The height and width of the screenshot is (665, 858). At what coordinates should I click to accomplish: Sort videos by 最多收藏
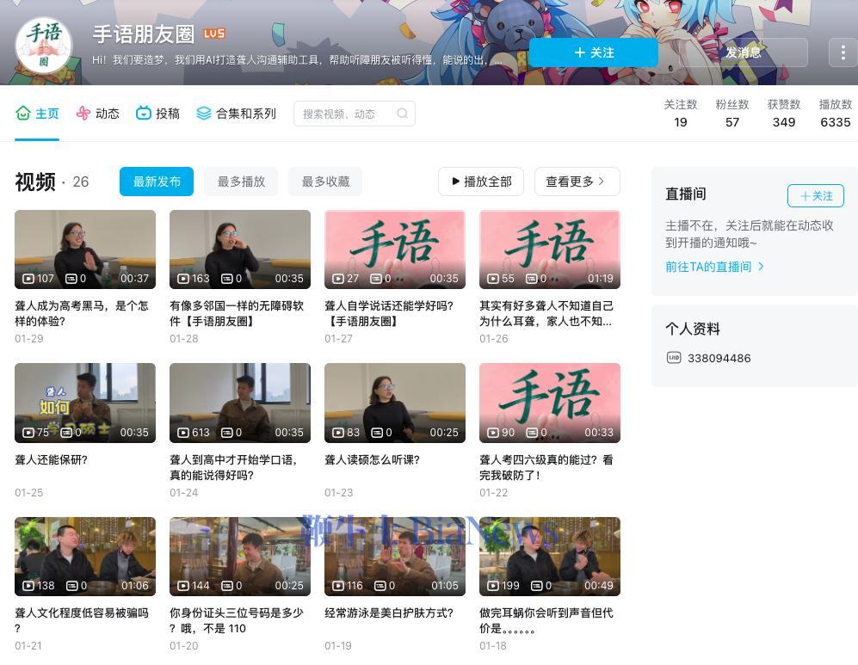(x=325, y=182)
